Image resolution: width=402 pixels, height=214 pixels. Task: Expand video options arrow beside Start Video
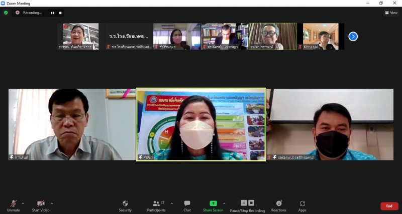[52, 204]
